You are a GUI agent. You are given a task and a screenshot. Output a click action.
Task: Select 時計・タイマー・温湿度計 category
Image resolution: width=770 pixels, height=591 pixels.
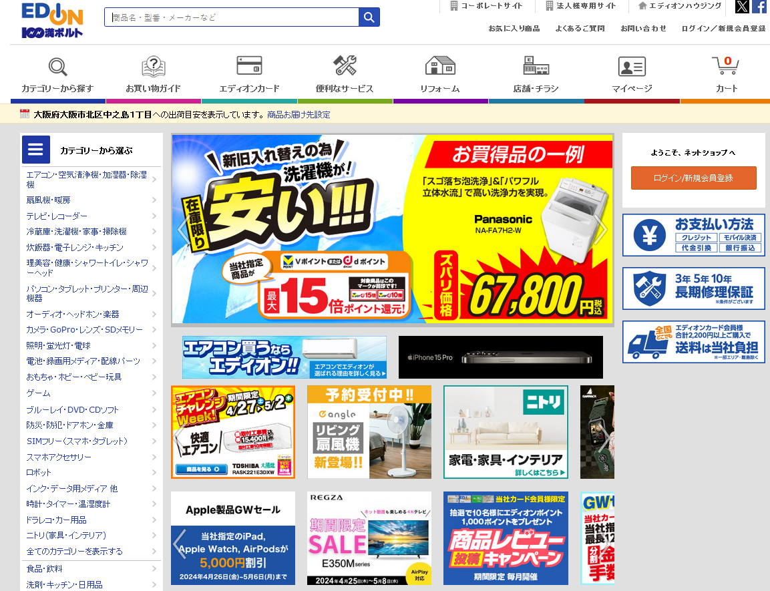point(91,504)
